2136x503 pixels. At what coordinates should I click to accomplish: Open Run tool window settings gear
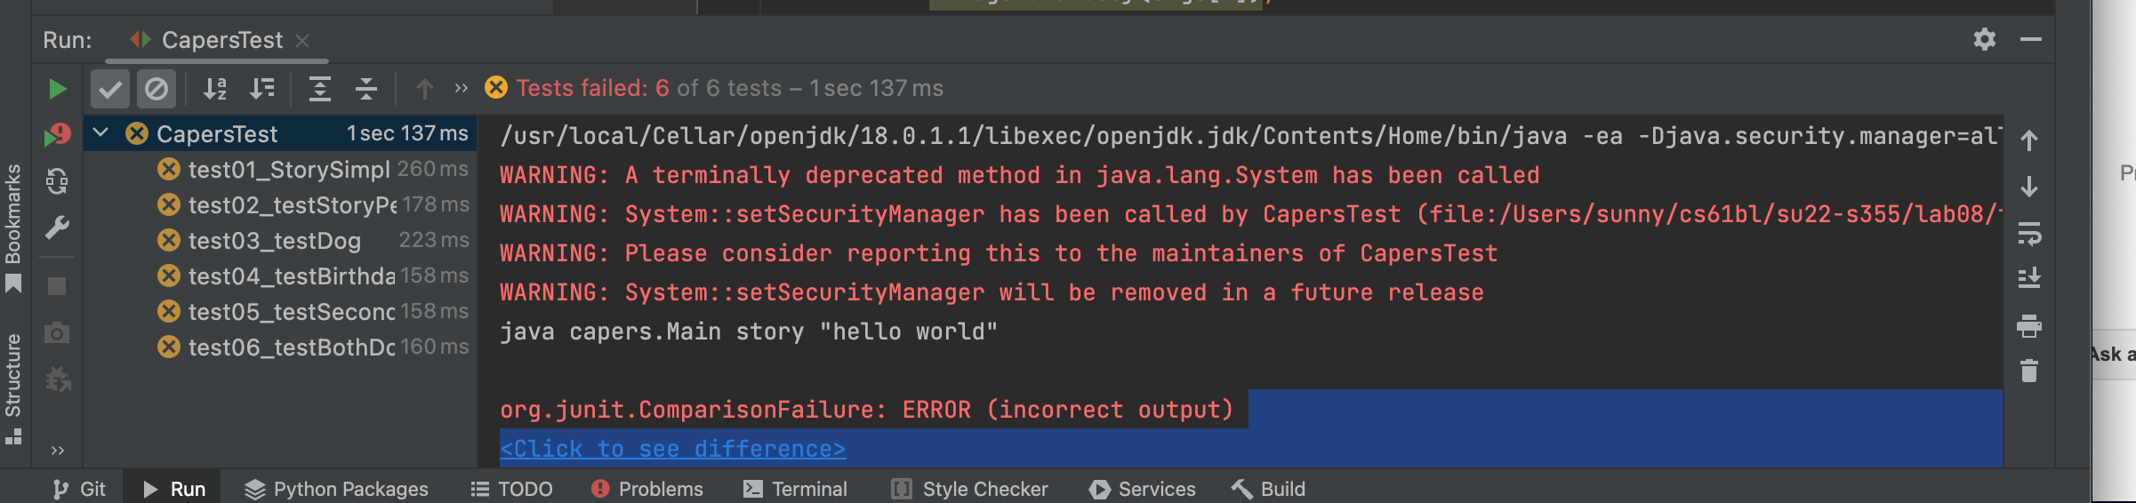[1984, 40]
